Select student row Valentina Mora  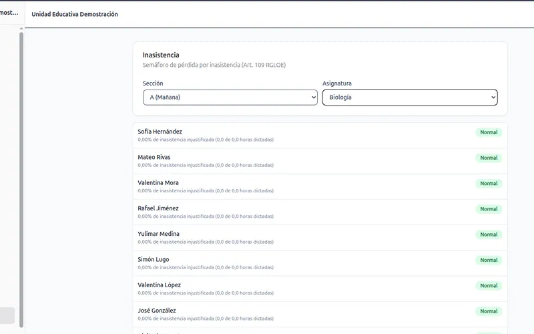[x=320, y=186]
